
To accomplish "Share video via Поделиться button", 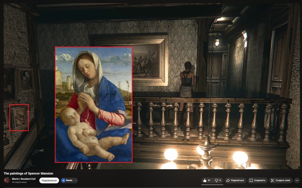I will [235, 180].
